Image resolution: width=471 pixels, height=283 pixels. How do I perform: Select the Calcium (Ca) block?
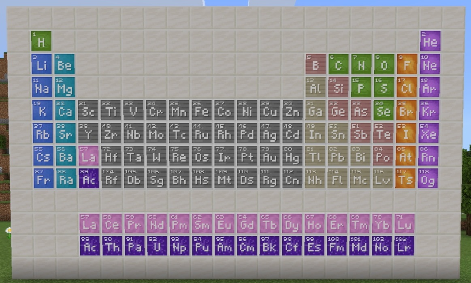click(65, 110)
